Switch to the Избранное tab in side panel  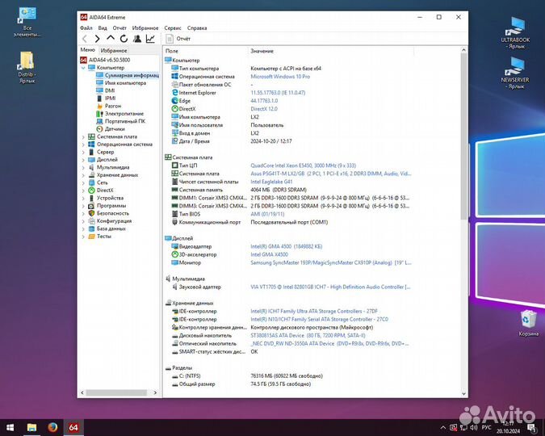point(114,50)
